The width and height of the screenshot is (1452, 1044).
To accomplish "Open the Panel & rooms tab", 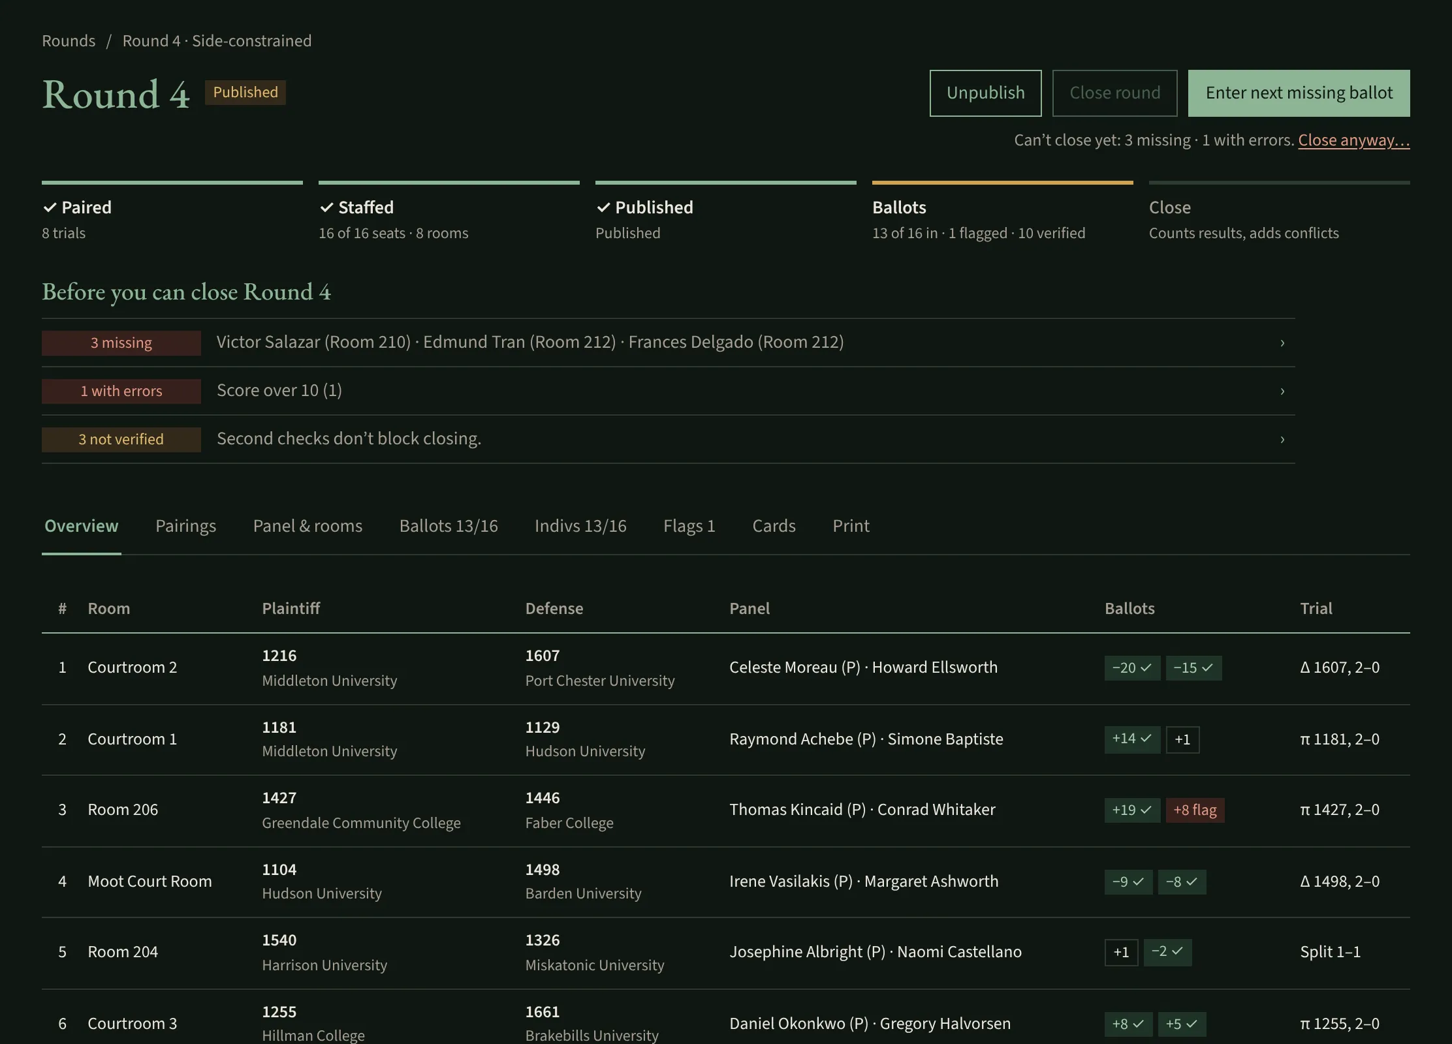I will tap(308, 526).
